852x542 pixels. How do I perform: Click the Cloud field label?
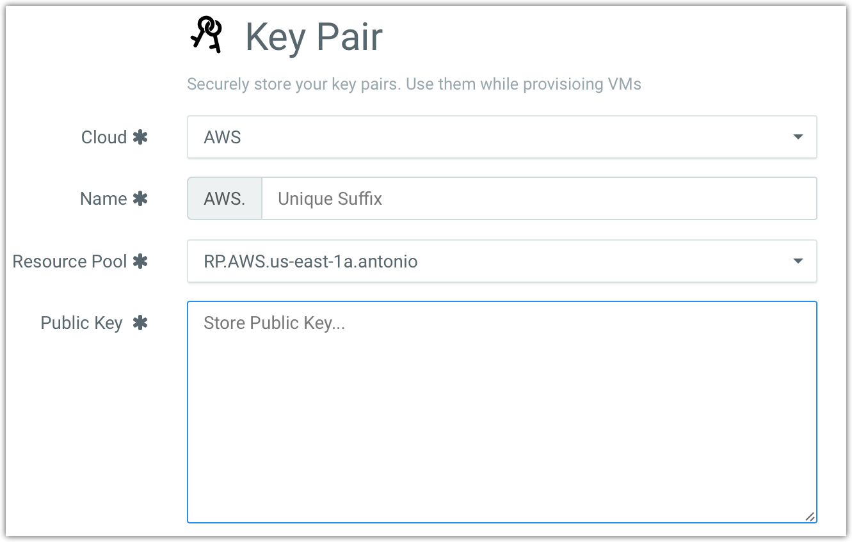[x=104, y=137]
